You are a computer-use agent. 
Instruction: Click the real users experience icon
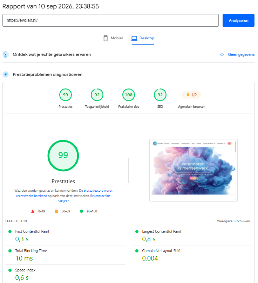pos(6,54)
